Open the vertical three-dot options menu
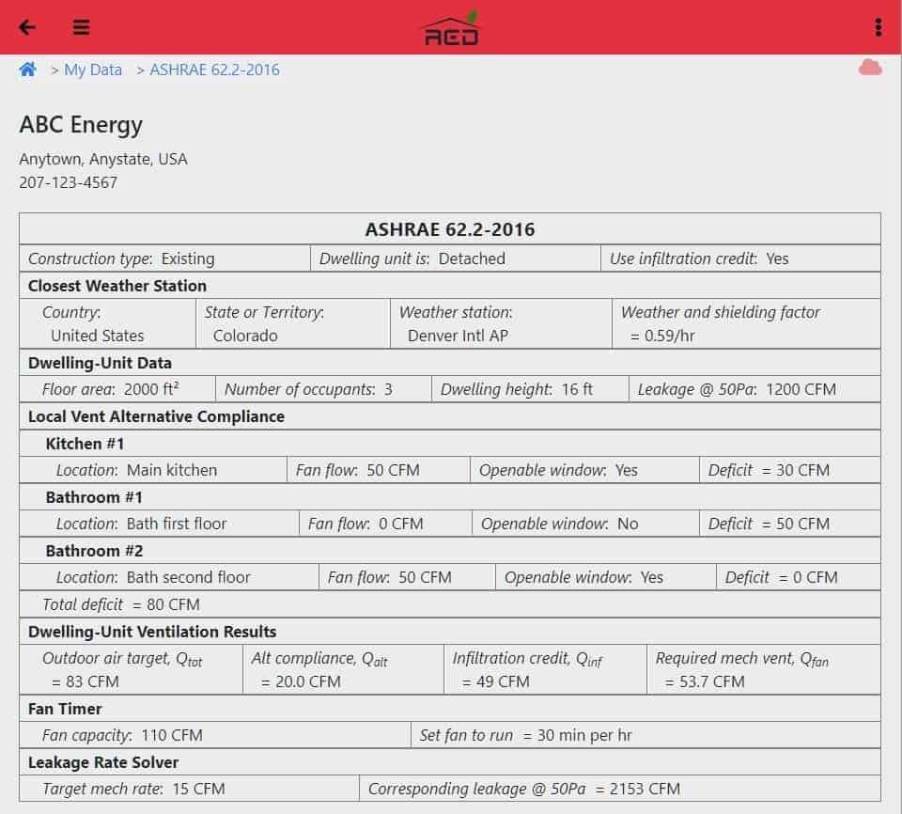902x814 pixels. coord(878,27)
